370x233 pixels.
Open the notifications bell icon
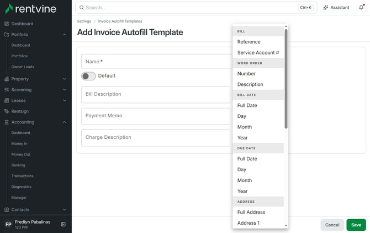coord(361,8)
